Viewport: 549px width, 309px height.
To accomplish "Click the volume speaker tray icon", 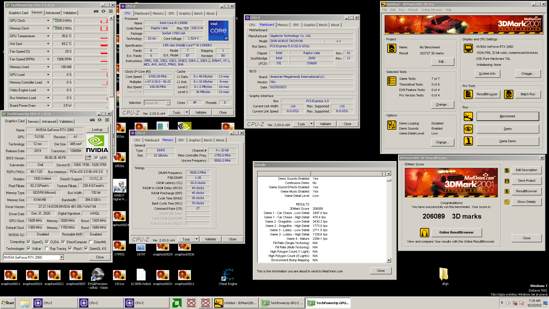I will (x=508, y=303).
